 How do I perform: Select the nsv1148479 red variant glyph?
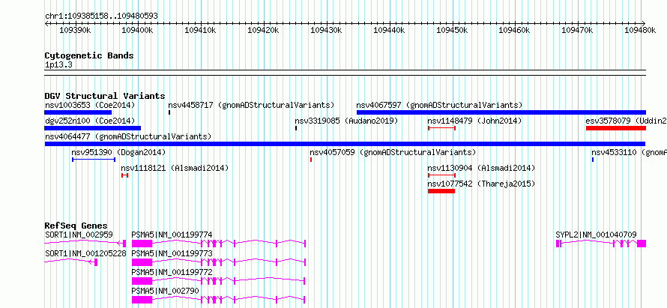(441, 128)
